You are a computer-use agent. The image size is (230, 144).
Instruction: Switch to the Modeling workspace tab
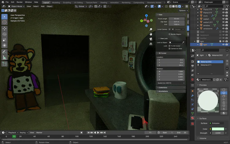[x=56, y=2]
